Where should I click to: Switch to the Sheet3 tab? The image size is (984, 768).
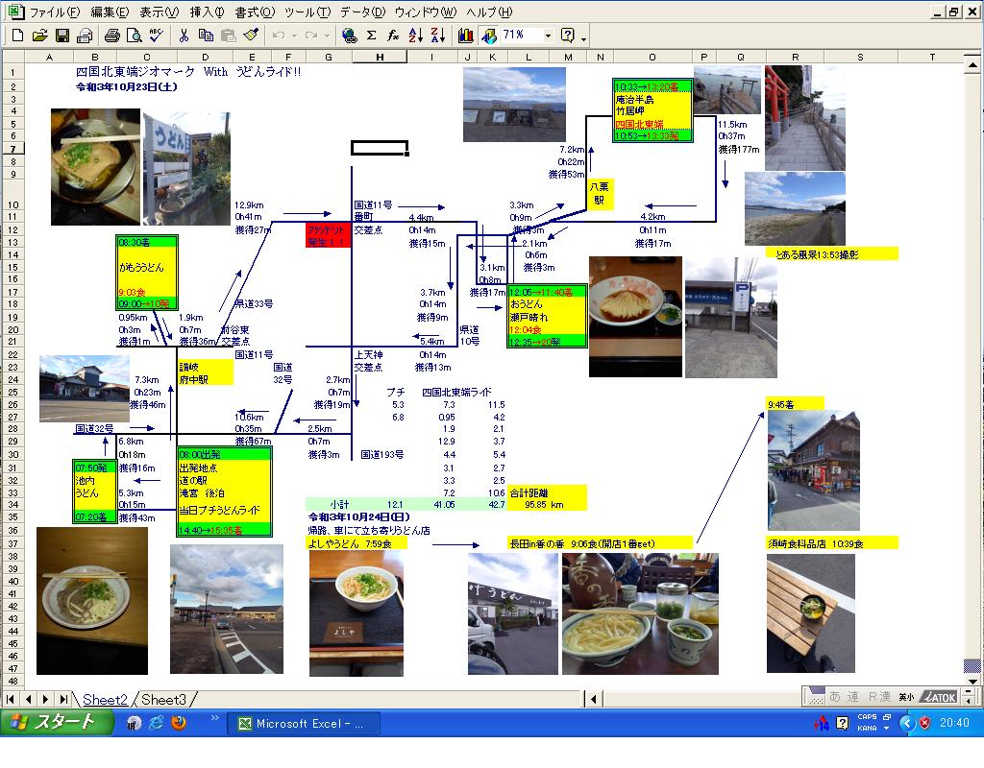coord(163,700)
